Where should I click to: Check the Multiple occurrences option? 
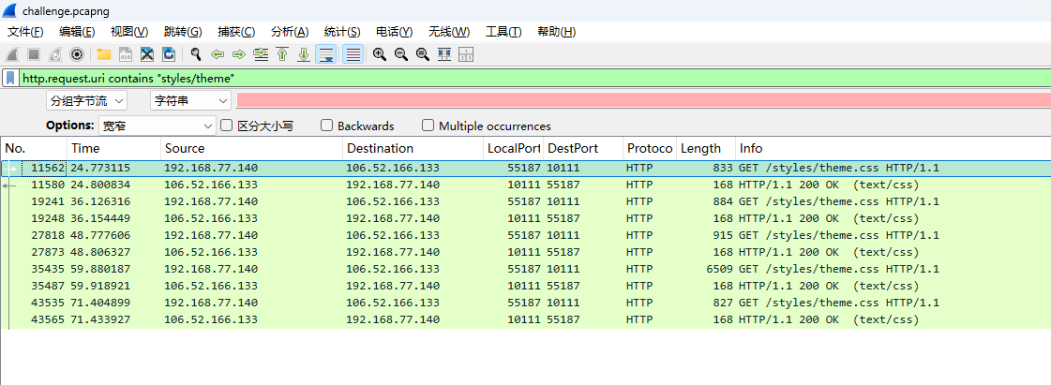[428, 126]
